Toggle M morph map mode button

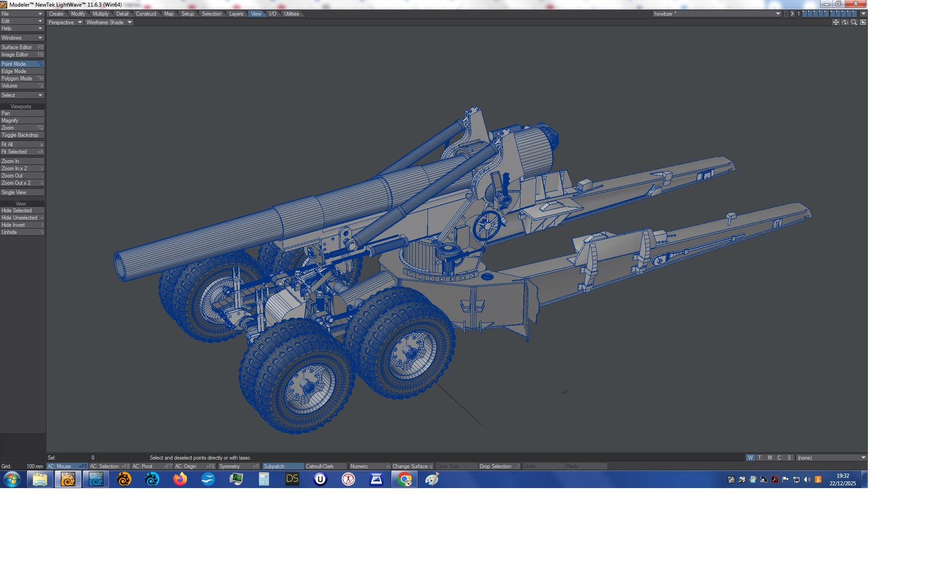point(770,458)
